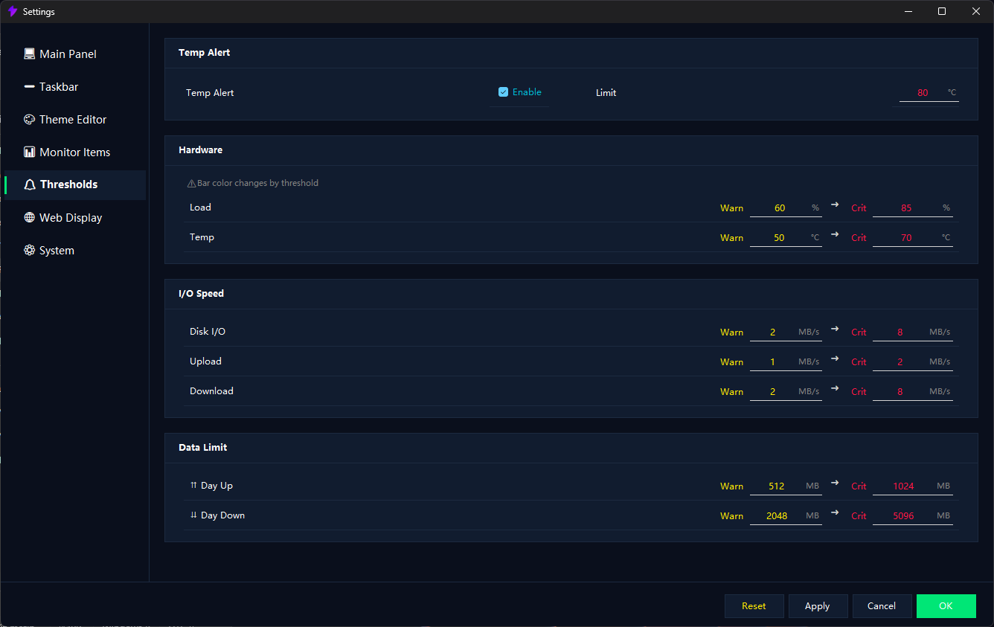Confirm settings with the green OK button
The image size is (994, 627).
pyautogui.click(x=946, y=606)
